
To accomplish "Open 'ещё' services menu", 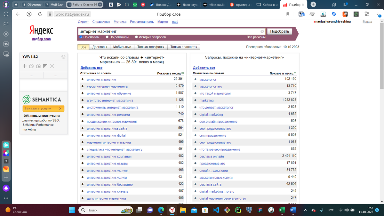I will pos(175,22).
